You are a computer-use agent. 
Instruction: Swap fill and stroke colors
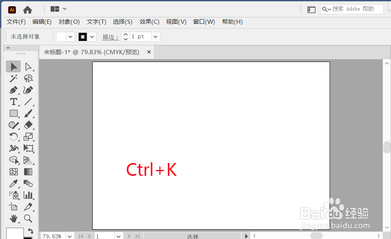[x=30, y=231]
